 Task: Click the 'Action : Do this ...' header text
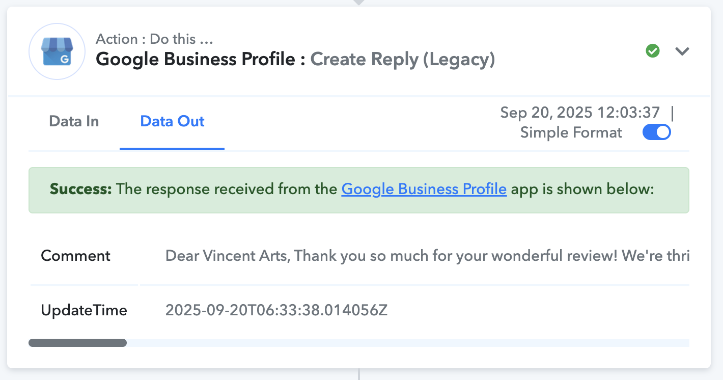click(x=154, y=39)
